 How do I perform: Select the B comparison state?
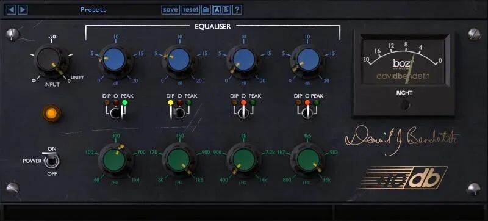click(x=226, y=10)
